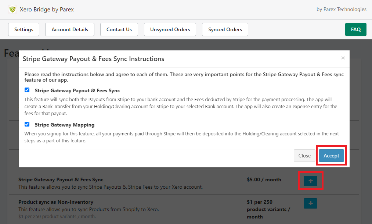Close the instructions dialog with the X icon

(x=343, y=58)
